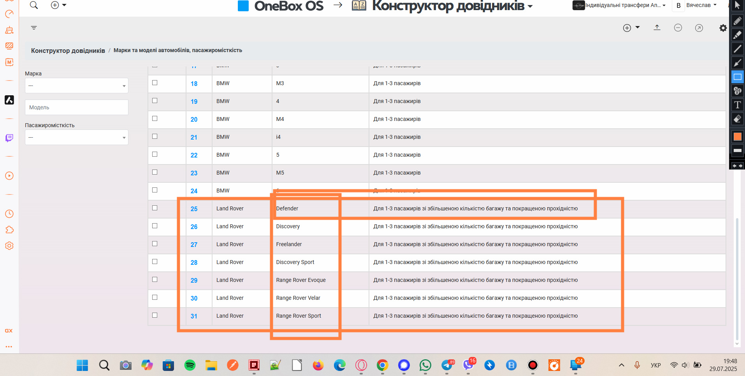This screenshot has height=376, width=745.
Task: Tick the checkbox for row 26 Discovery
Action: point(155,226)
